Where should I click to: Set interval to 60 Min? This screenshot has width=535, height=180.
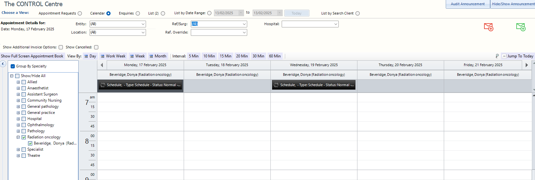tap(275, 56)
